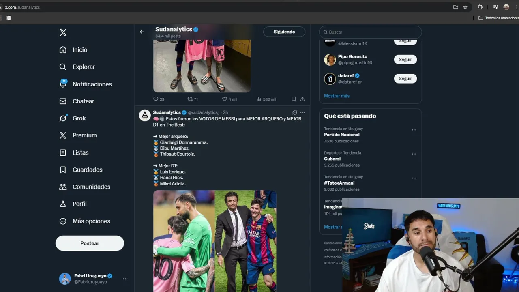The width and height of the screenshot is (519, 292).
Task: Bookmark the first post
Action: (x=294, y=99)
